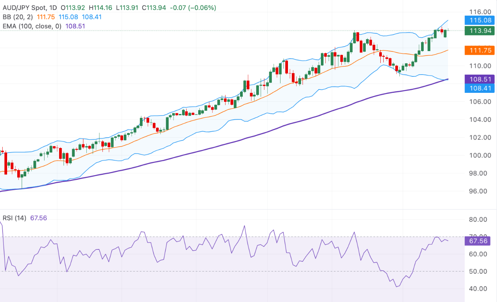Open the RSI (14) indicator label

point(15,218)
